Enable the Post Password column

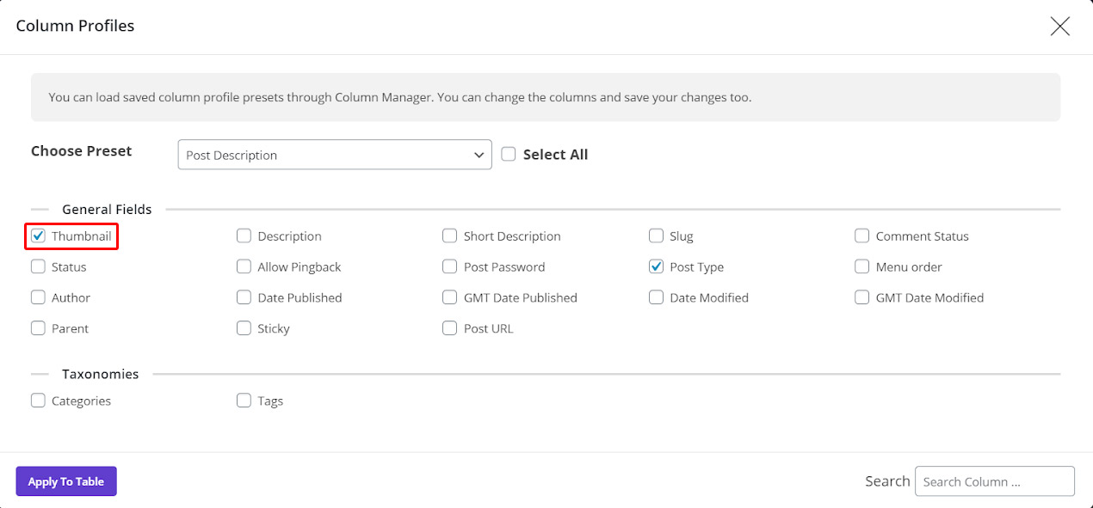[449, 266]
